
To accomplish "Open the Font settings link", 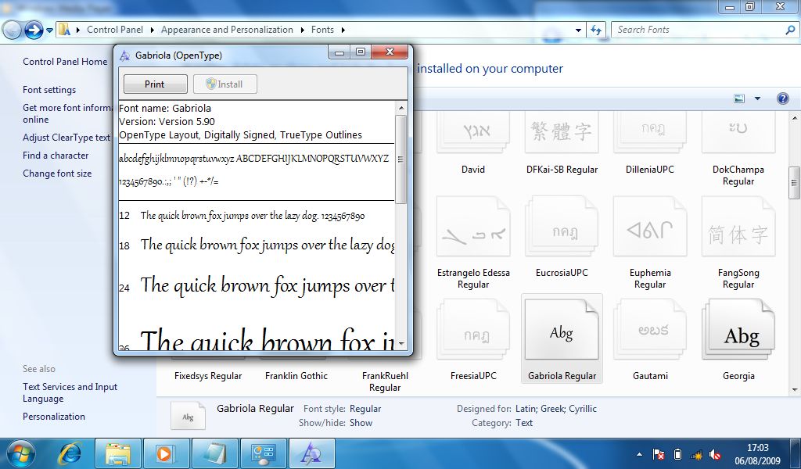I will (x=49, y=90).
